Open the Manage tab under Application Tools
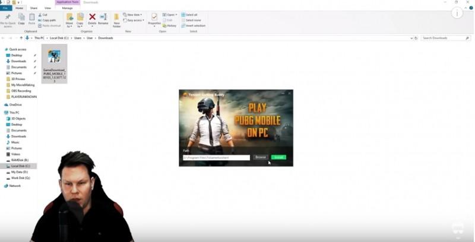 [67, 8]
